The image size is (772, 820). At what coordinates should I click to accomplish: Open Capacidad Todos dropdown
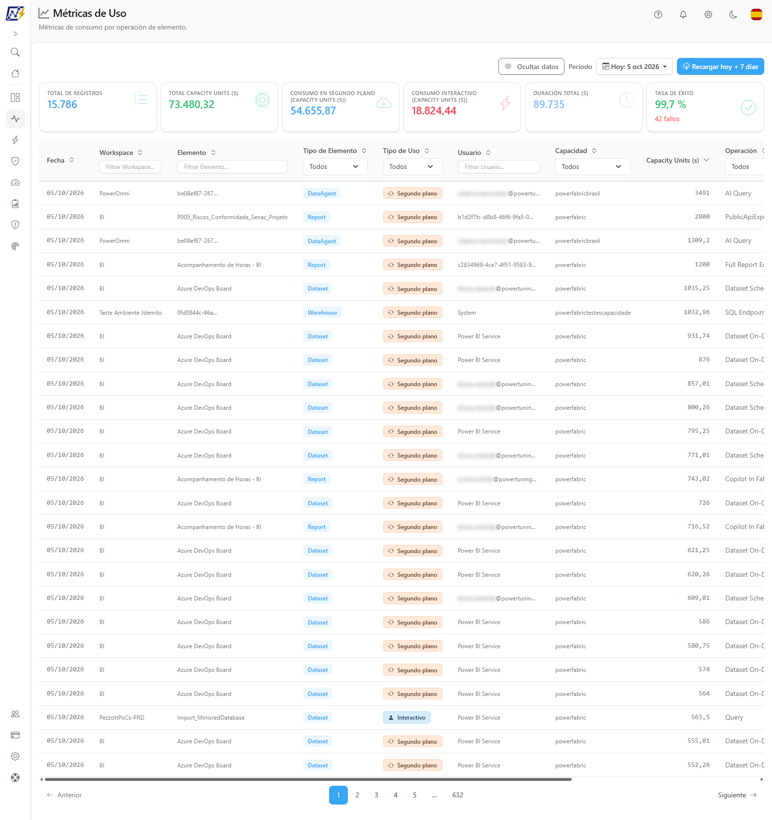coord(593,167)
